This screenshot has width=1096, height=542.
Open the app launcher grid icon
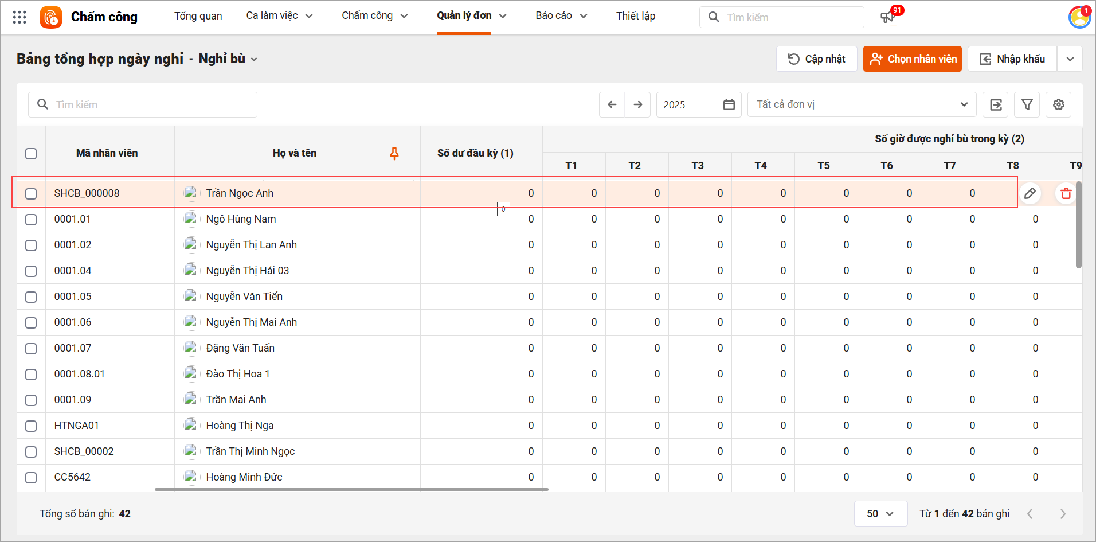click(19, 17)
